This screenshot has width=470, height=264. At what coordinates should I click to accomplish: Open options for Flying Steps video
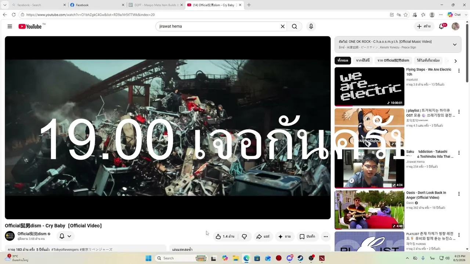point(459,71)
